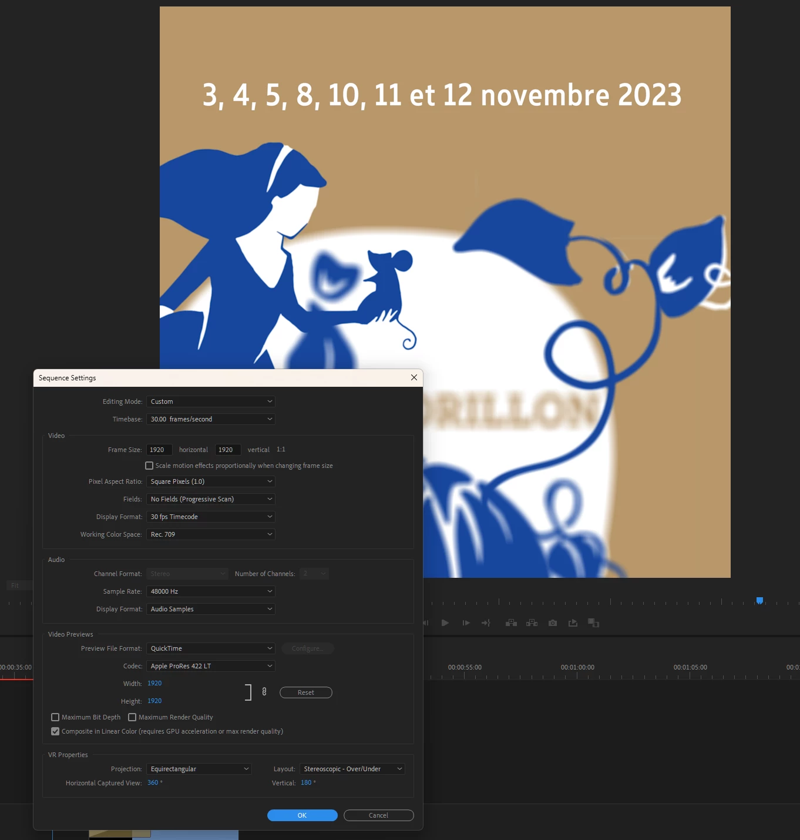Open the Codec dropdown
The width and height of the screenshot is (800, 840).
211,666
